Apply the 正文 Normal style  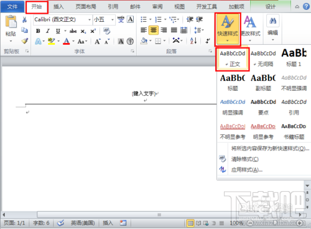[x=233, y=59]
